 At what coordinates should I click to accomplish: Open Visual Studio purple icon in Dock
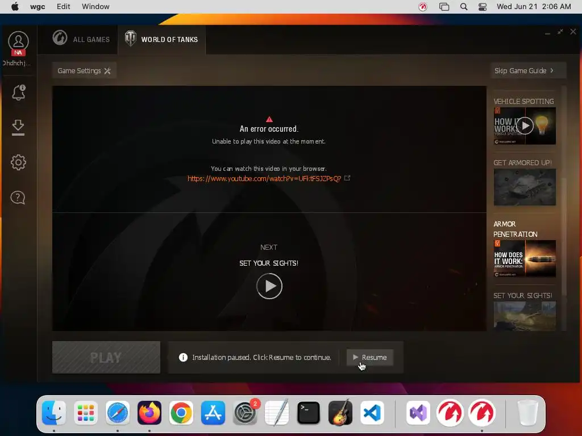418,413
